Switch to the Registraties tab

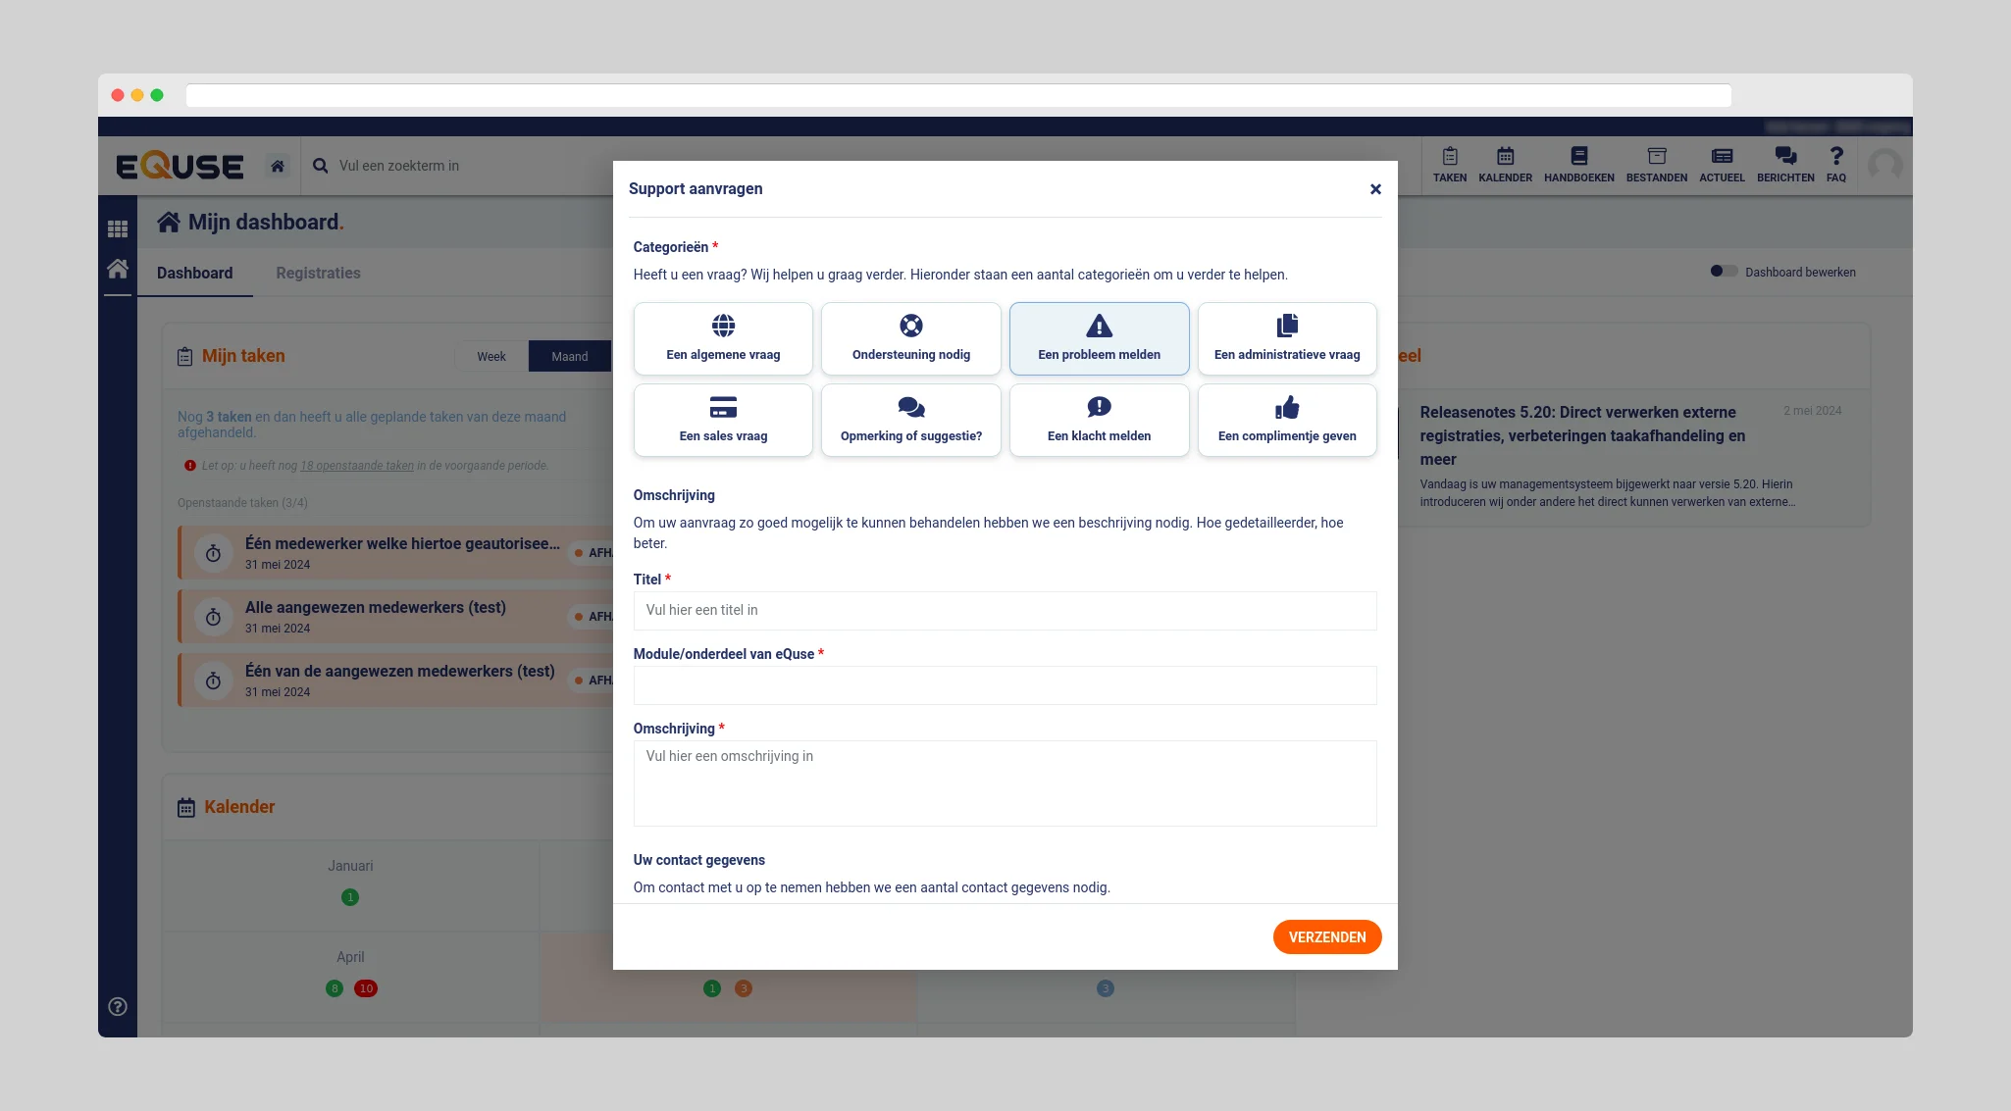point(318,273)
